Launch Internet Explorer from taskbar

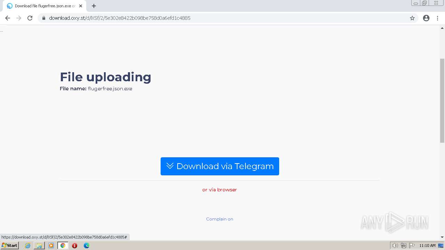pos(27,245)
